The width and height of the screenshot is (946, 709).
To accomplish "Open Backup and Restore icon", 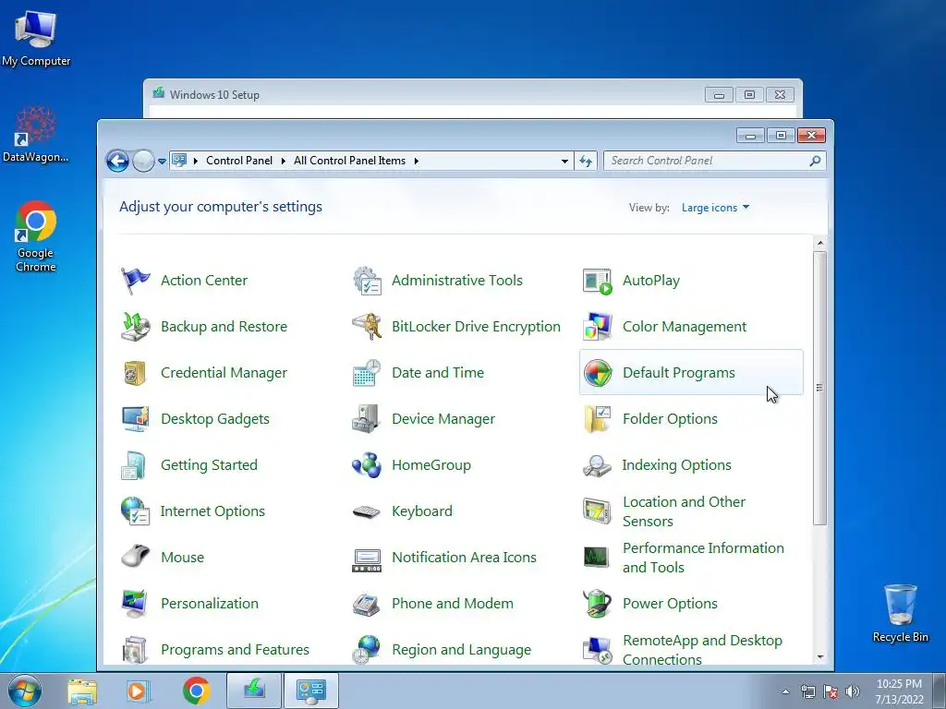I will point(135,326).
